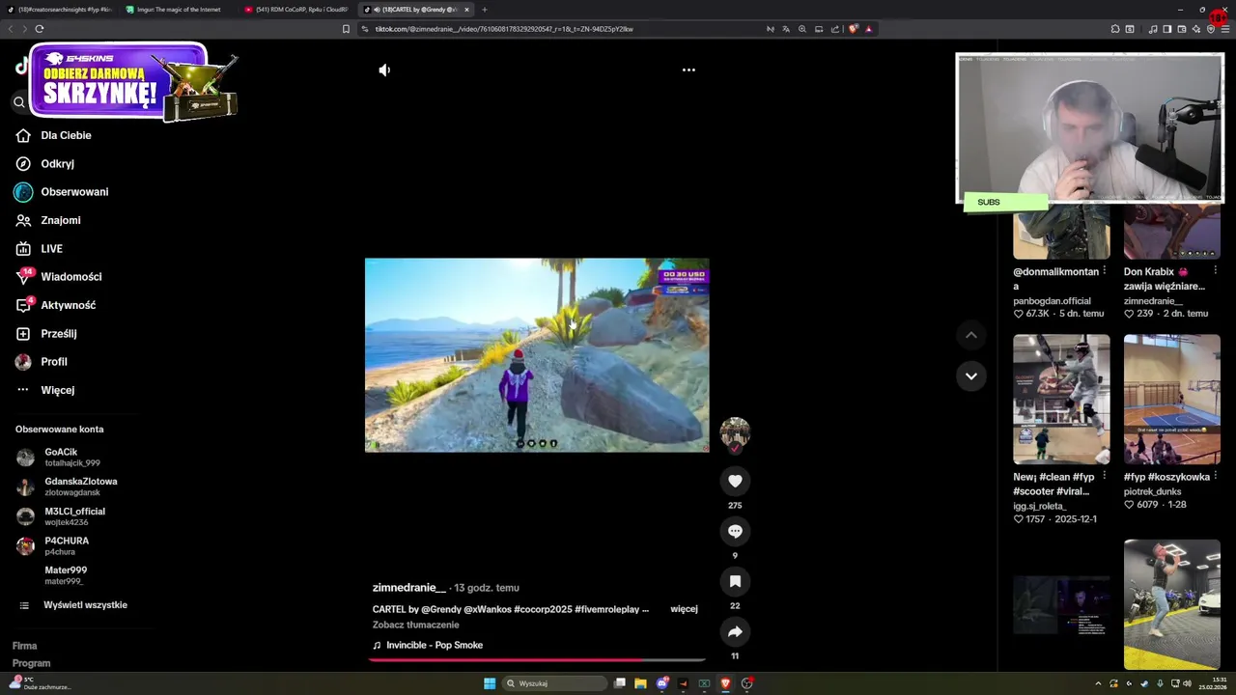Click Zobacz tłumaczenie translation link
This screenshot has height=695, width=1236.
point(415,625)
